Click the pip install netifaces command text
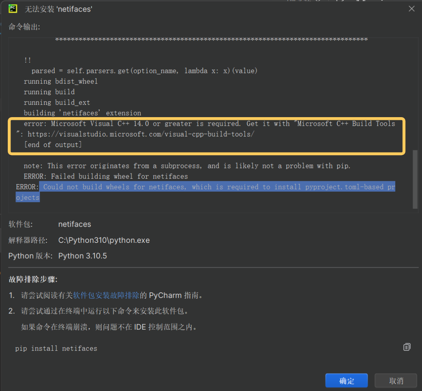Image resolution: width=422 pixels, height=391 pixels. (x=56, y=348)
